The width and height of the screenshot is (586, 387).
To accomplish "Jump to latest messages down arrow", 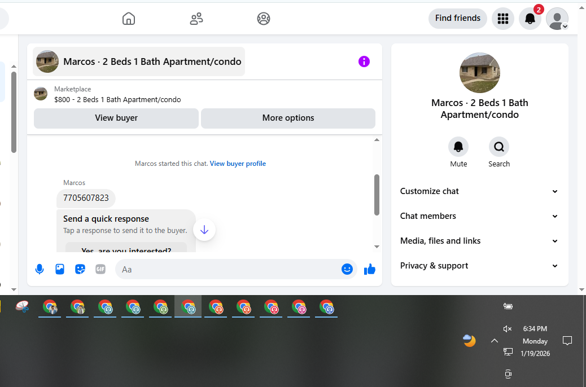I will 204,230.
